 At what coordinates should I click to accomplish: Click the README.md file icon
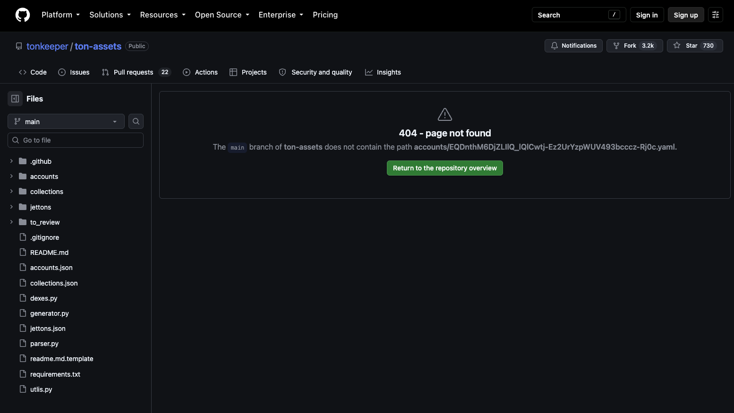tap(23, 252)
